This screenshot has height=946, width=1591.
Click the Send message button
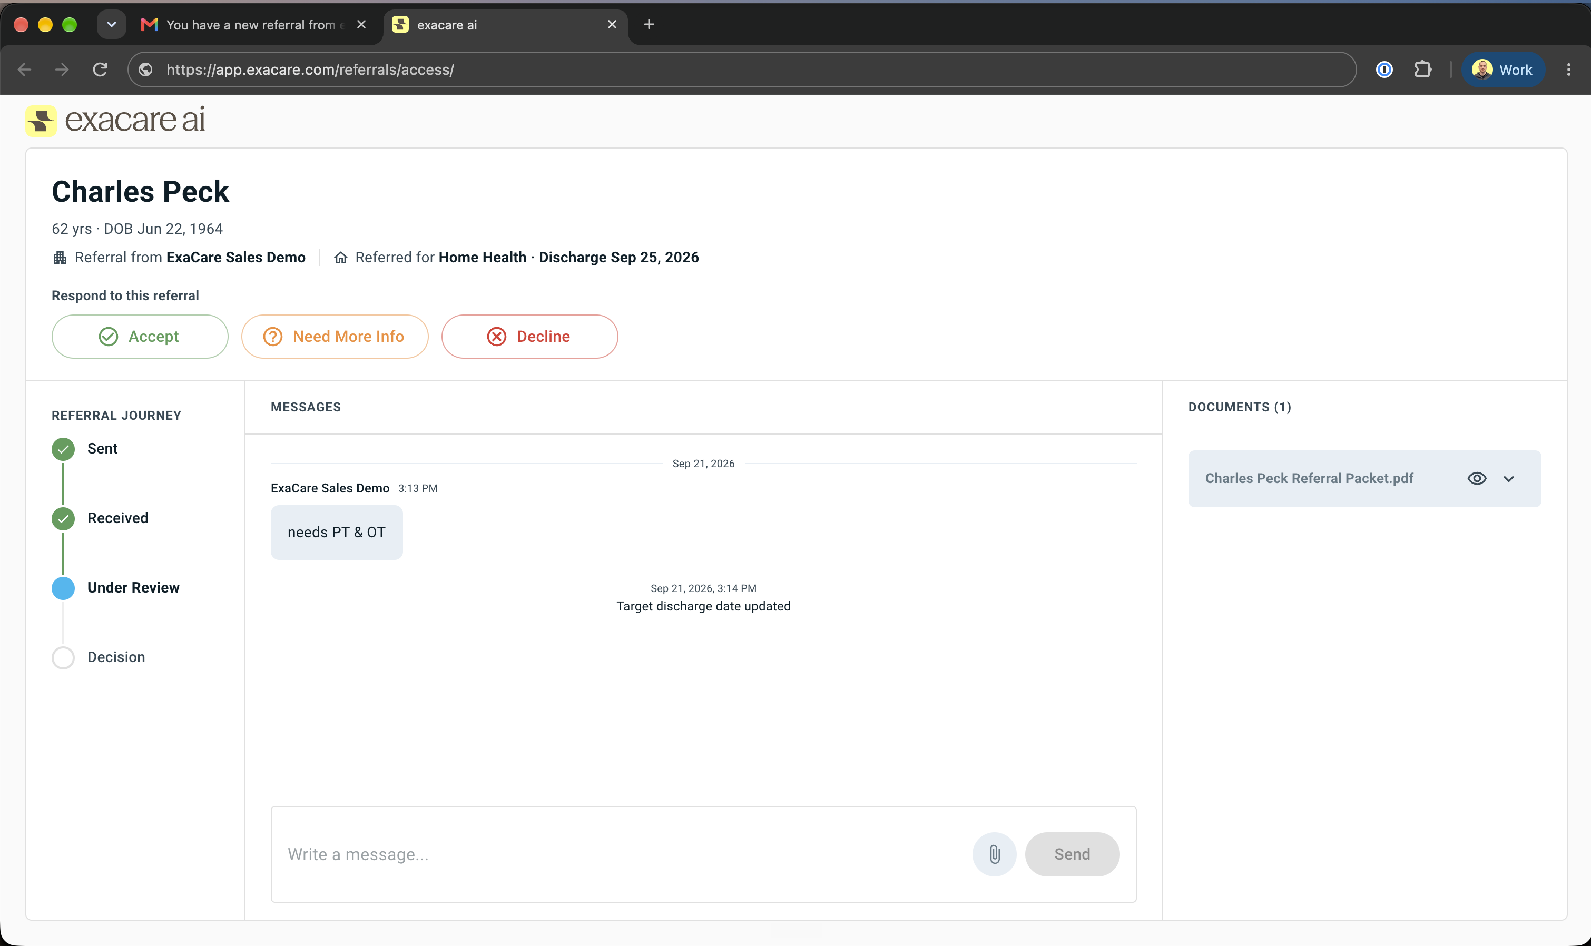point(1072,854)
